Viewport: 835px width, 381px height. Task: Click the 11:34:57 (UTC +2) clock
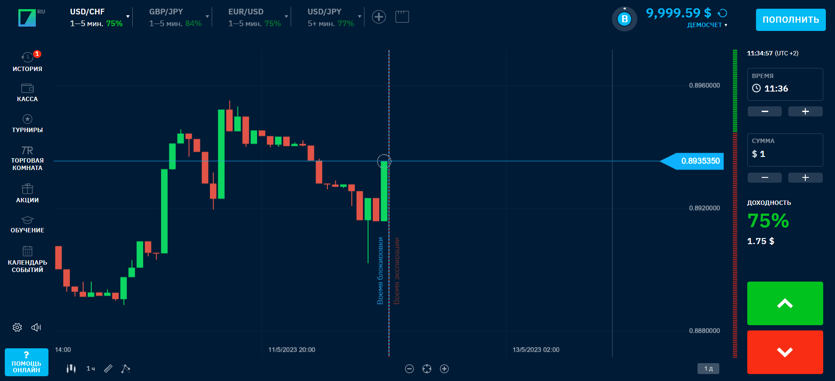[x=773, y=53]
